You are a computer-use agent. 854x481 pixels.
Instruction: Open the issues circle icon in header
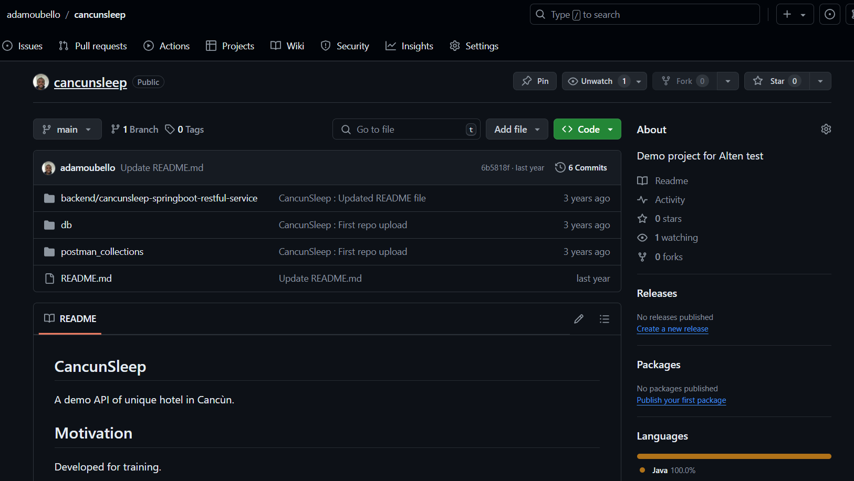(x=830, y=15)
